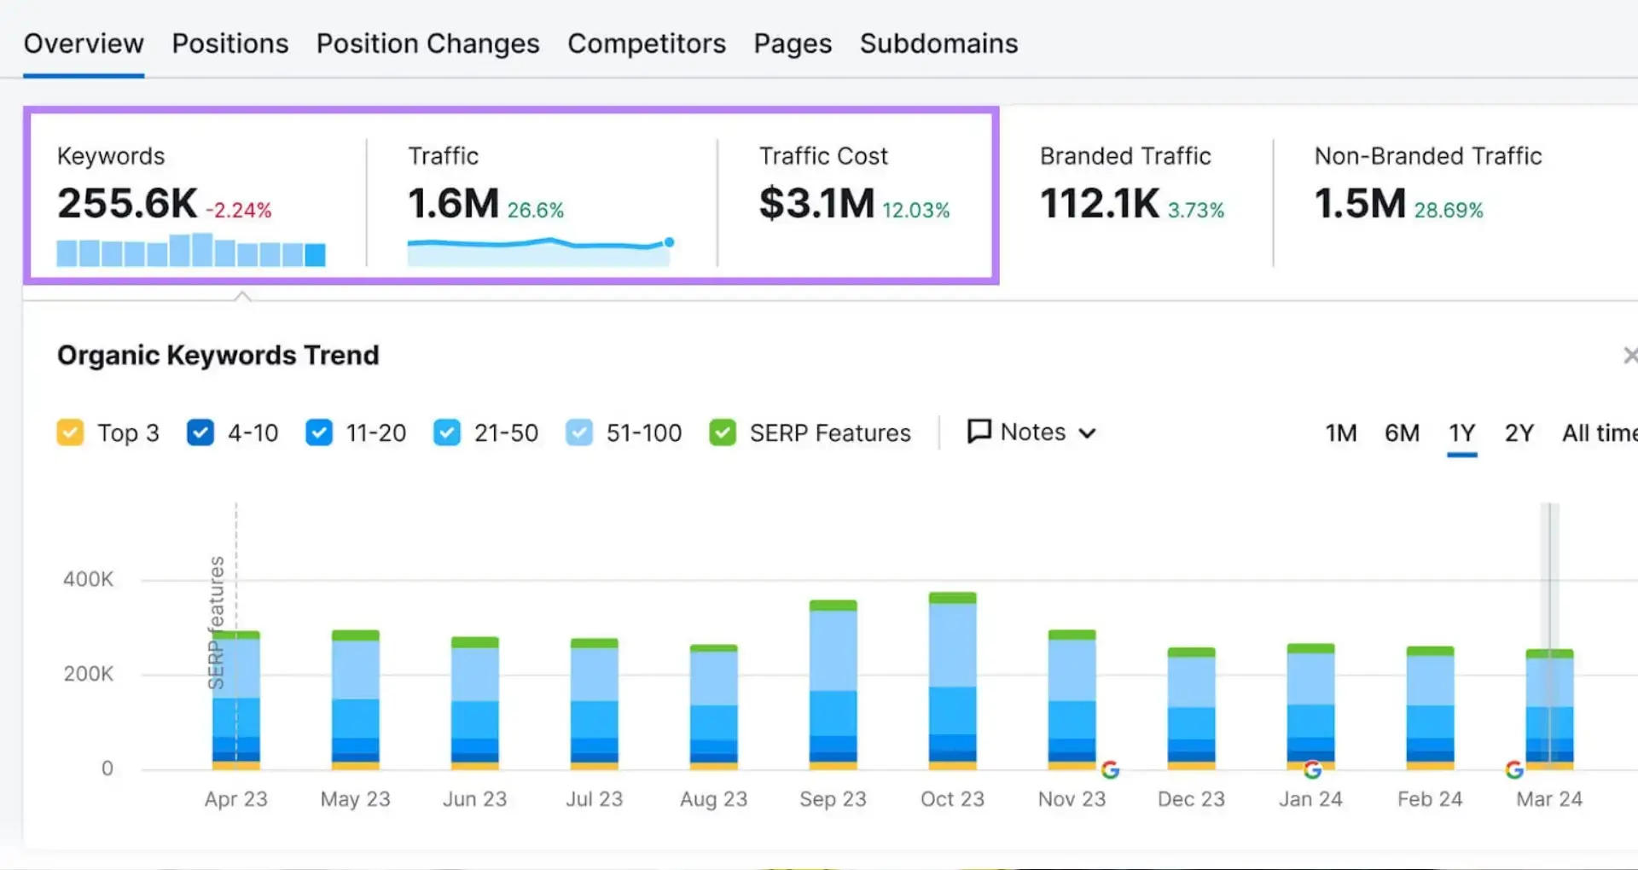
Task: Expand the Notes dropdown chevron
Action: click(x=1087, y=433)
